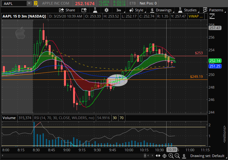Click scrollbar right arrow
Image resolution: width=228 pixels, height=160 pixels.
[x=152, y=155]
